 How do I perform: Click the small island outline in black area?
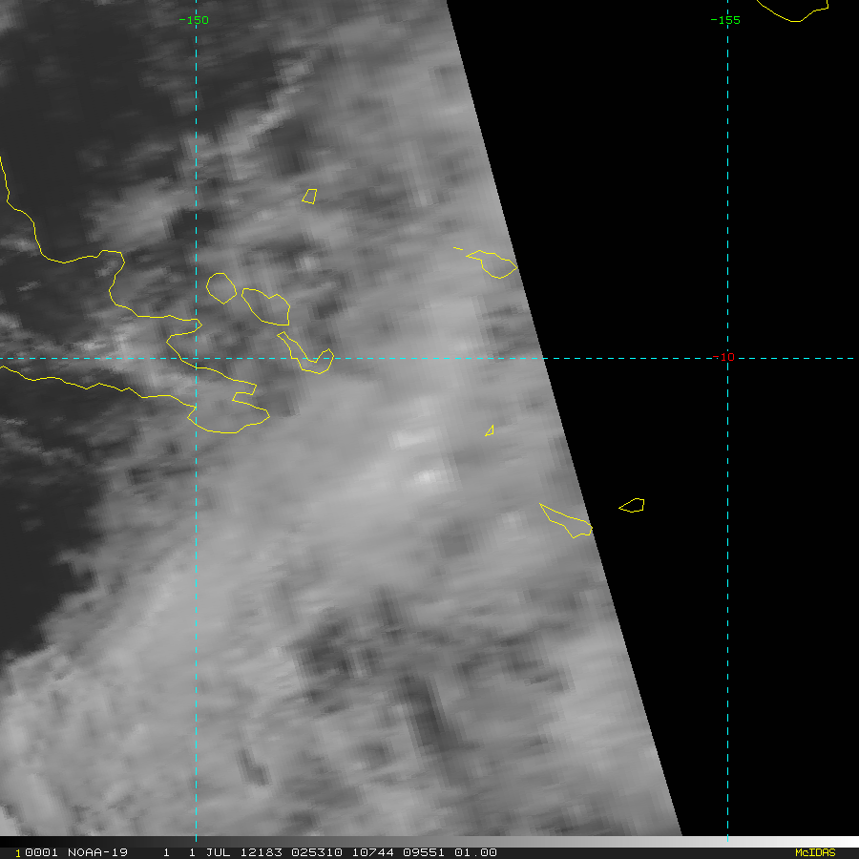[x=632, y=505]
